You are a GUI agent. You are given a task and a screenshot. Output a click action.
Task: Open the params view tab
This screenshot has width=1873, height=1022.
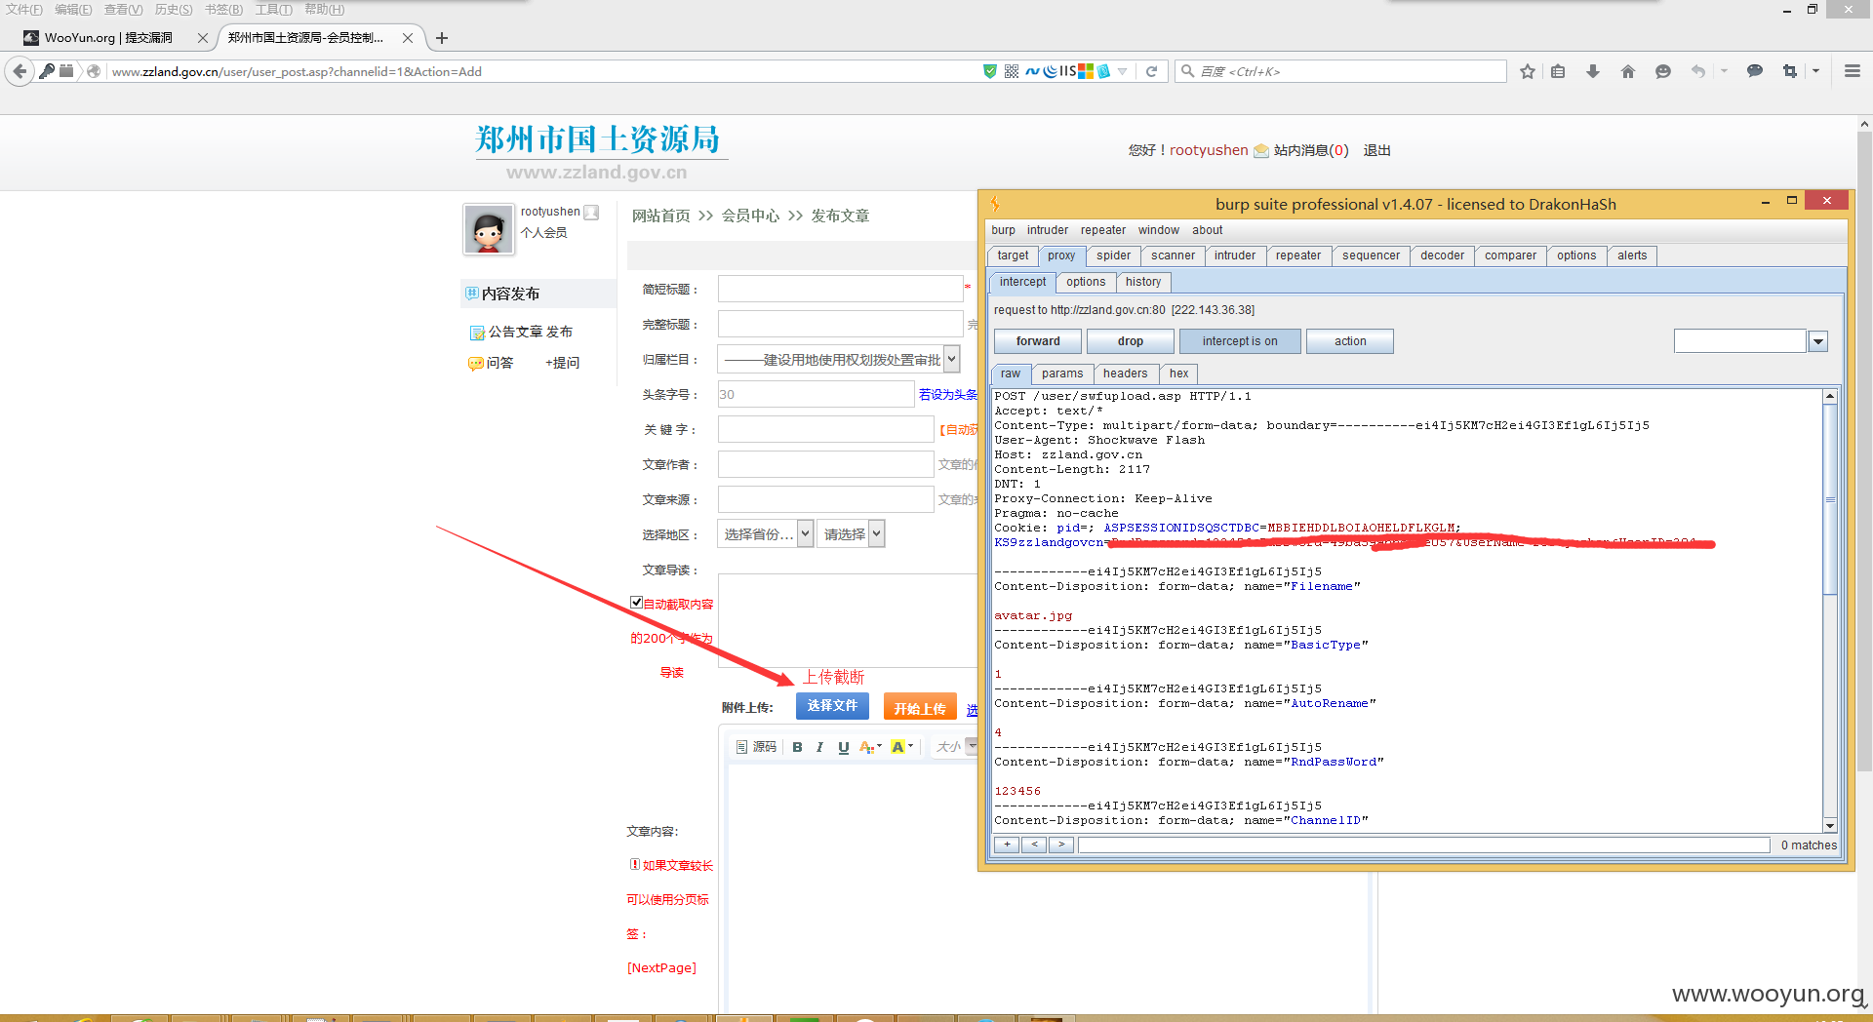pyautogui.click(x=1061, y=373)
